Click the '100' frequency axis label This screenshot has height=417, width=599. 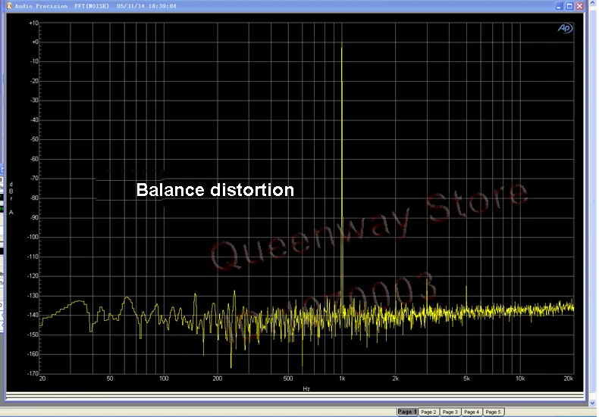[x=164, y=378]
